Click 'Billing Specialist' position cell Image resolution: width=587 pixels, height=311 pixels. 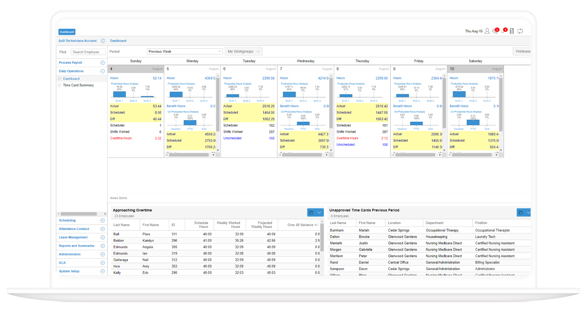(487, 263)
